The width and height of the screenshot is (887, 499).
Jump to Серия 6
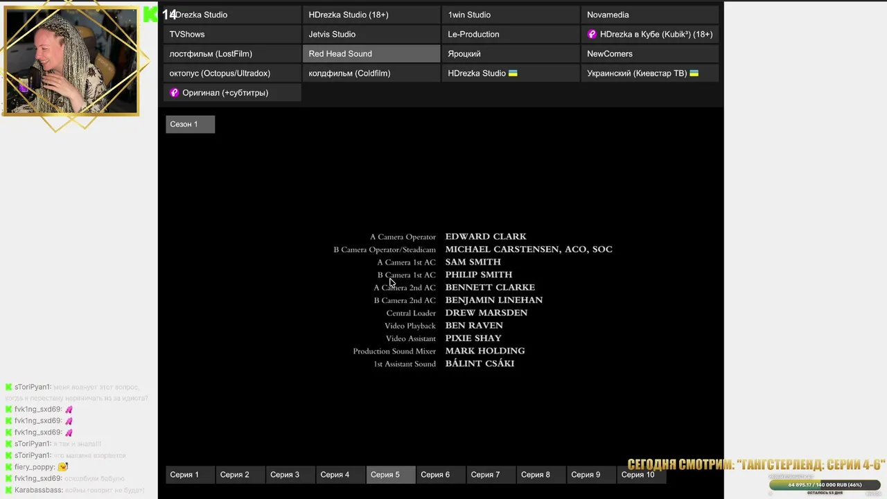click(x=440, y=475)
